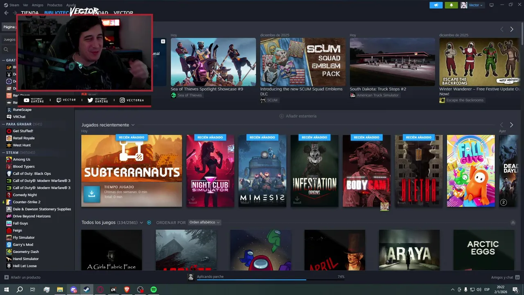Go back with the navigation arrow
This screenshot has height=295, width=524.
[6, 13]
